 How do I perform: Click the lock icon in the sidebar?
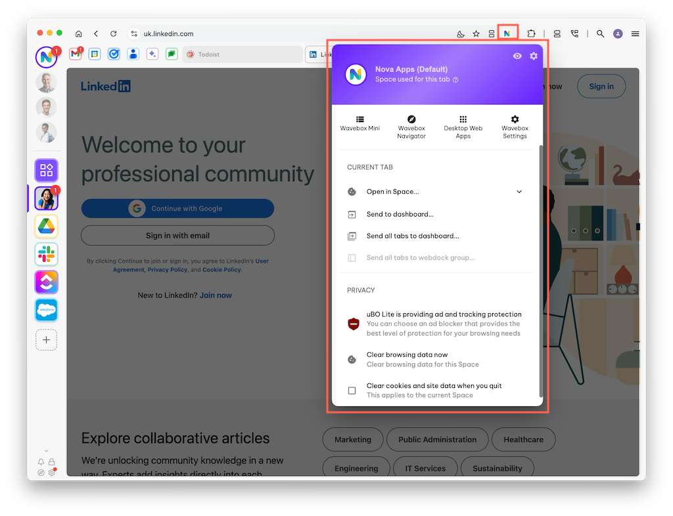click(x=51, y=462)
